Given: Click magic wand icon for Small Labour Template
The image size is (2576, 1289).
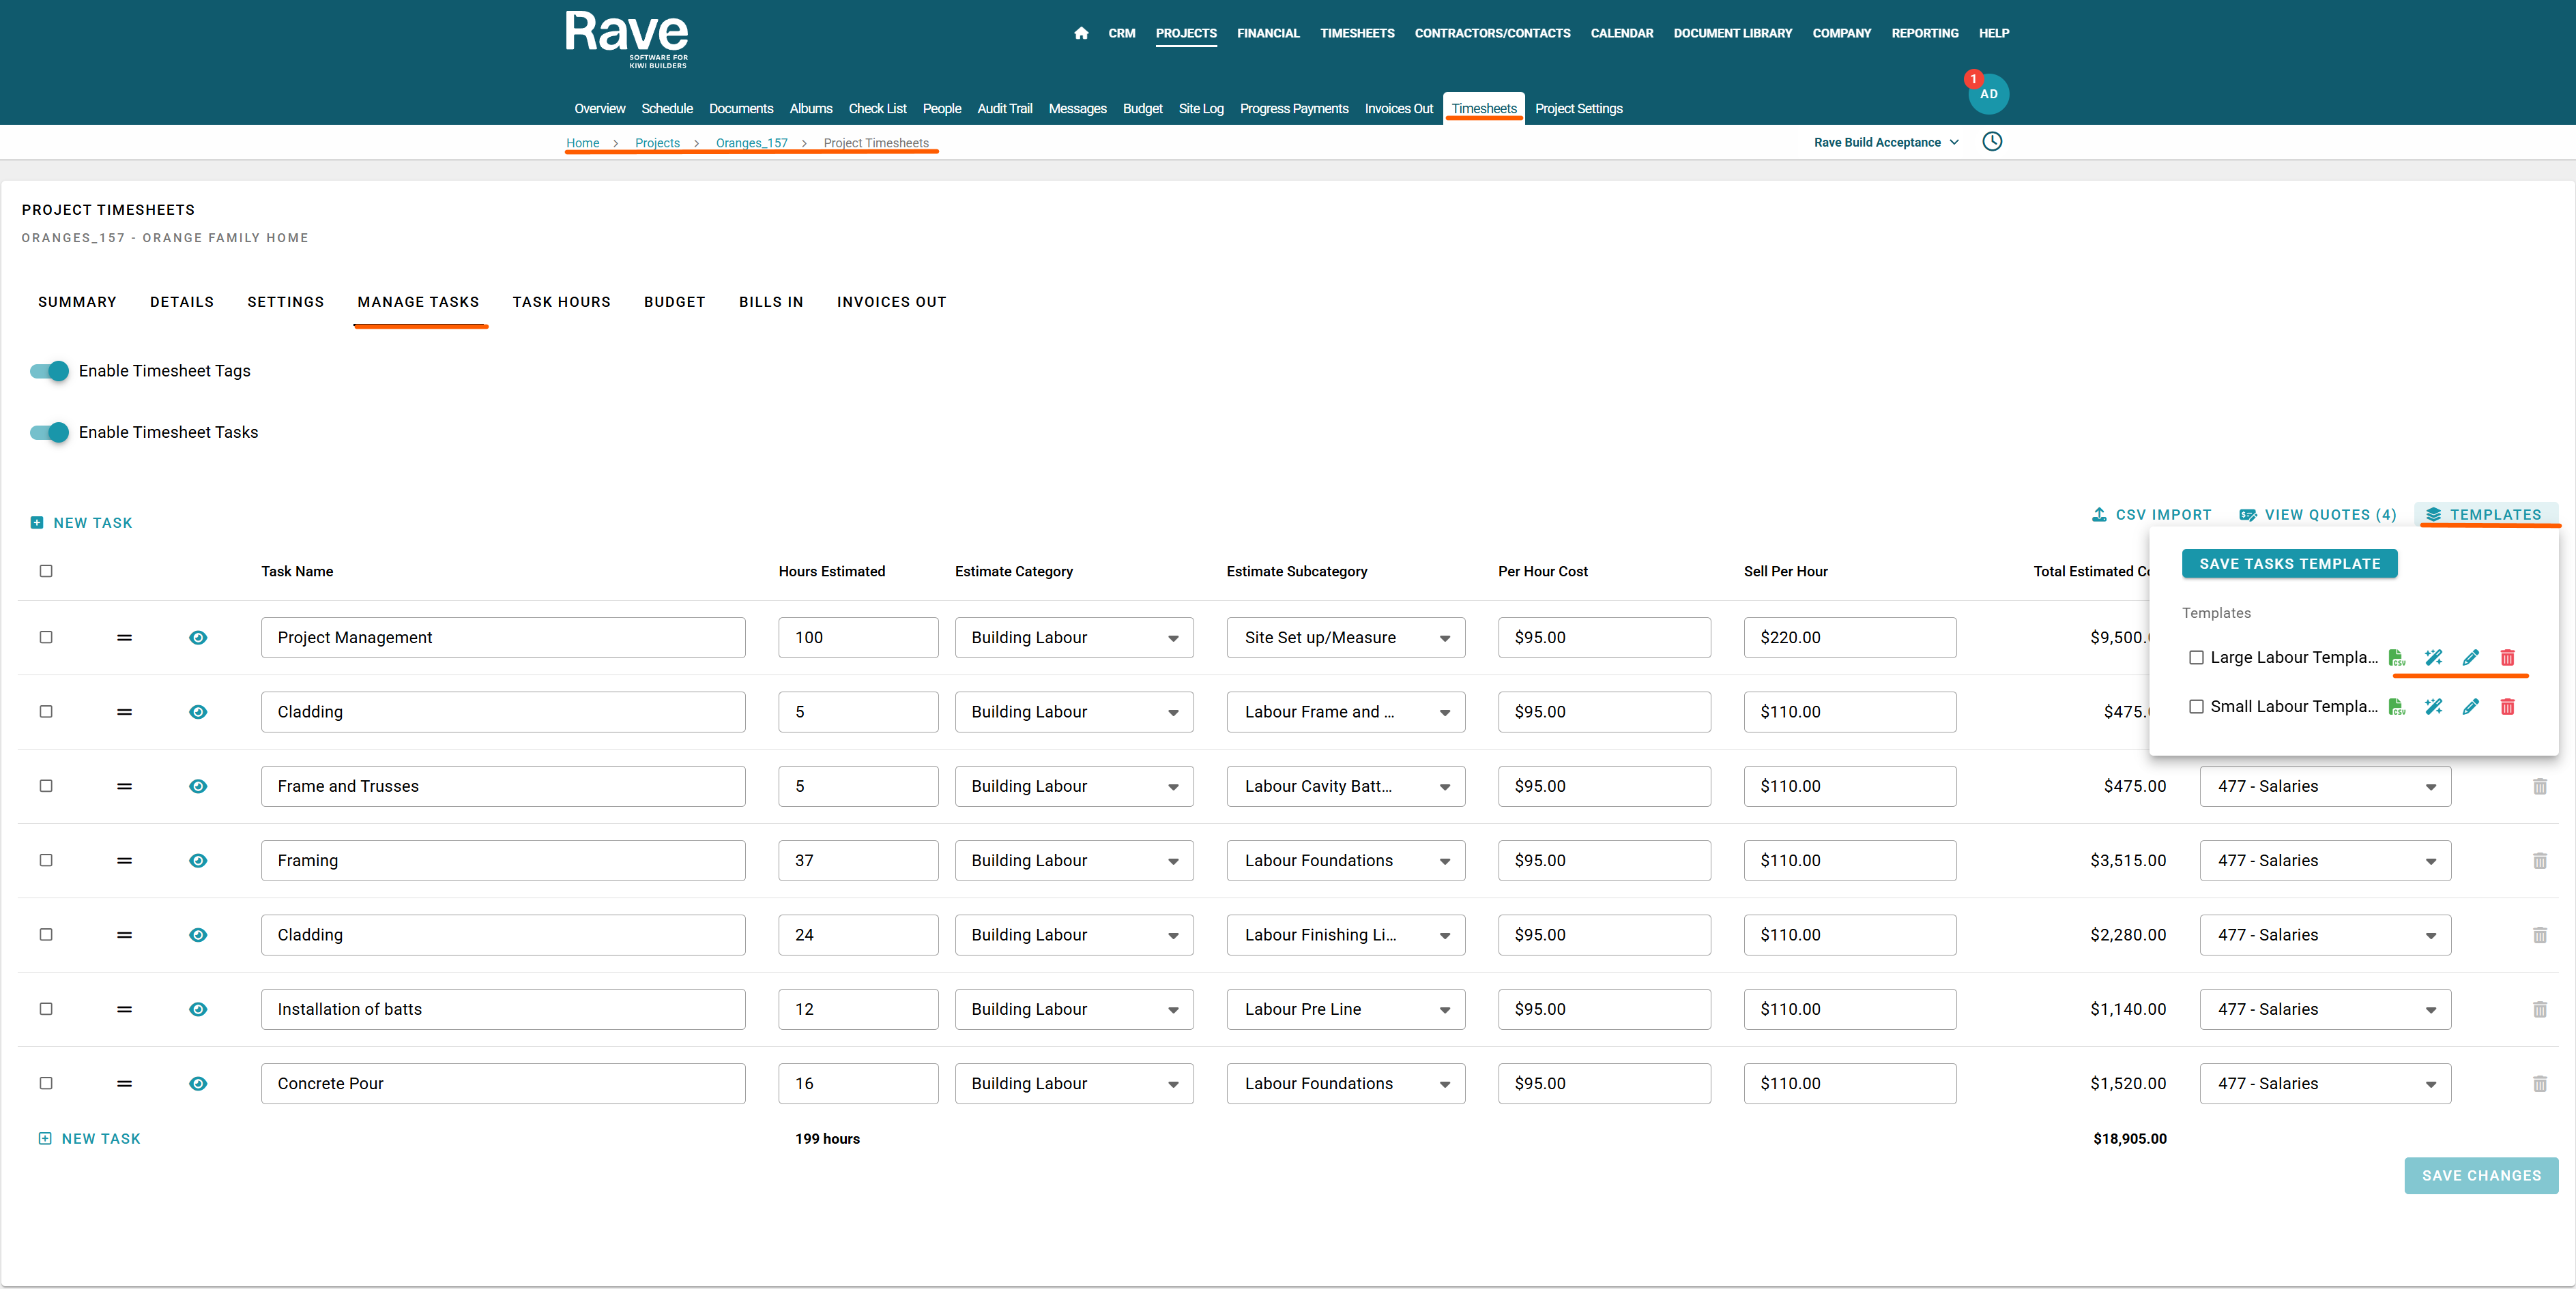Looking at the screenshot, I should click(2433, 707).
